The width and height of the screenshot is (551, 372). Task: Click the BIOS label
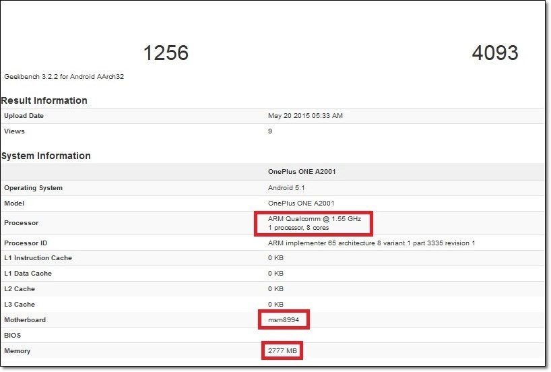point(12,336)
